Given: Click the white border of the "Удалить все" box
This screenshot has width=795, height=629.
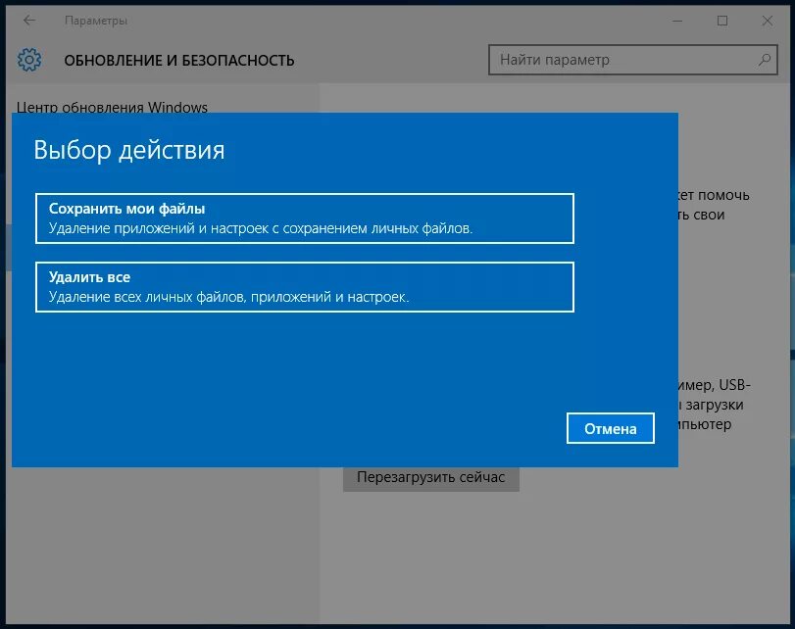Looking at the screenshot, I should pos(305,260).
